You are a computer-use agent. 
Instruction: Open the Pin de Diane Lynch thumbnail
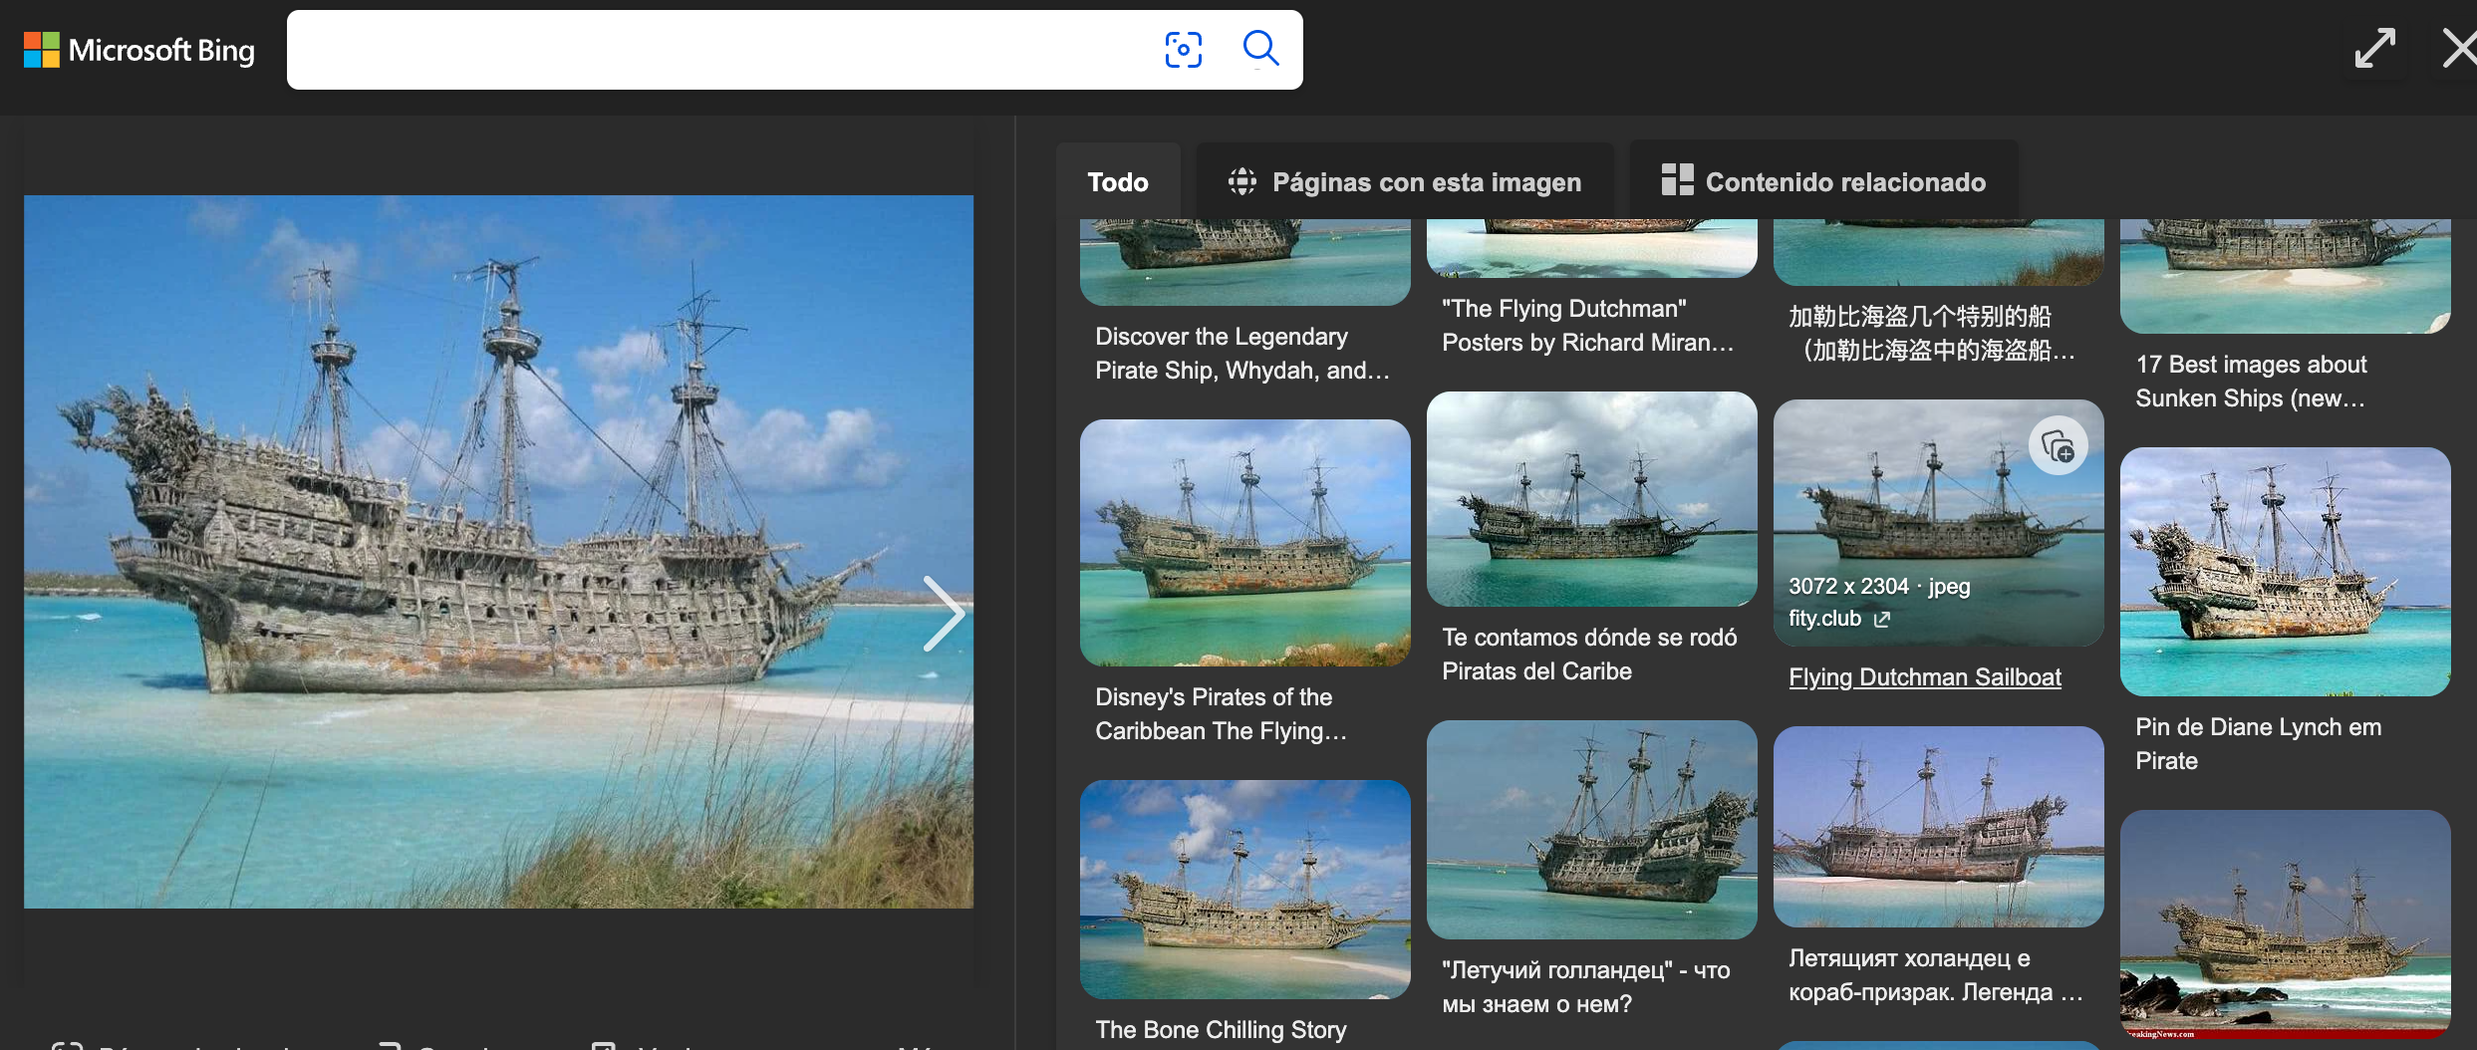pyautogui.click(x=2285, y=572)
